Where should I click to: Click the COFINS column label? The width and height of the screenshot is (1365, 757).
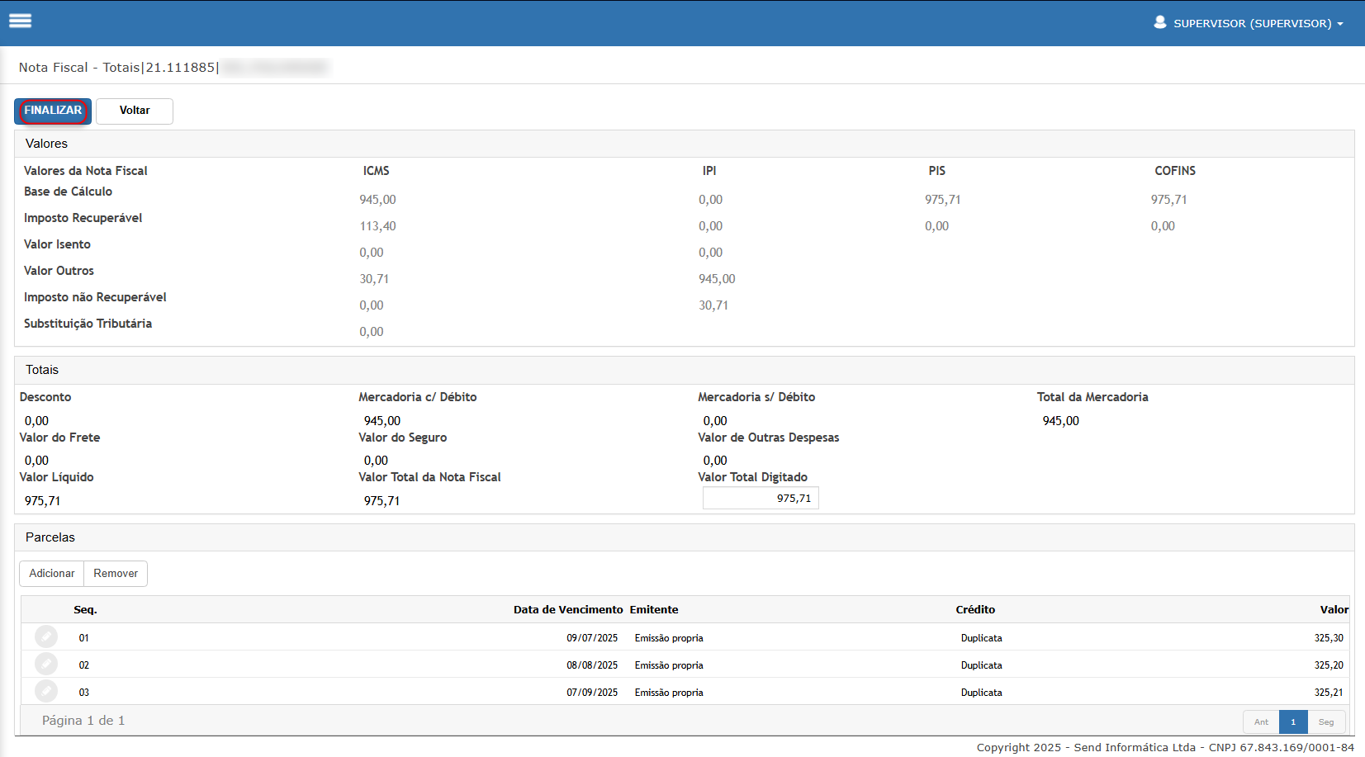click(x=1175, y=171)
